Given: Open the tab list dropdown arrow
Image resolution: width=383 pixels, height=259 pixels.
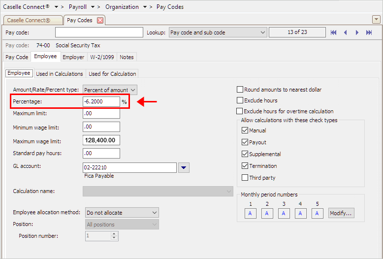Looking at the screenshot, I should [376, 19].
